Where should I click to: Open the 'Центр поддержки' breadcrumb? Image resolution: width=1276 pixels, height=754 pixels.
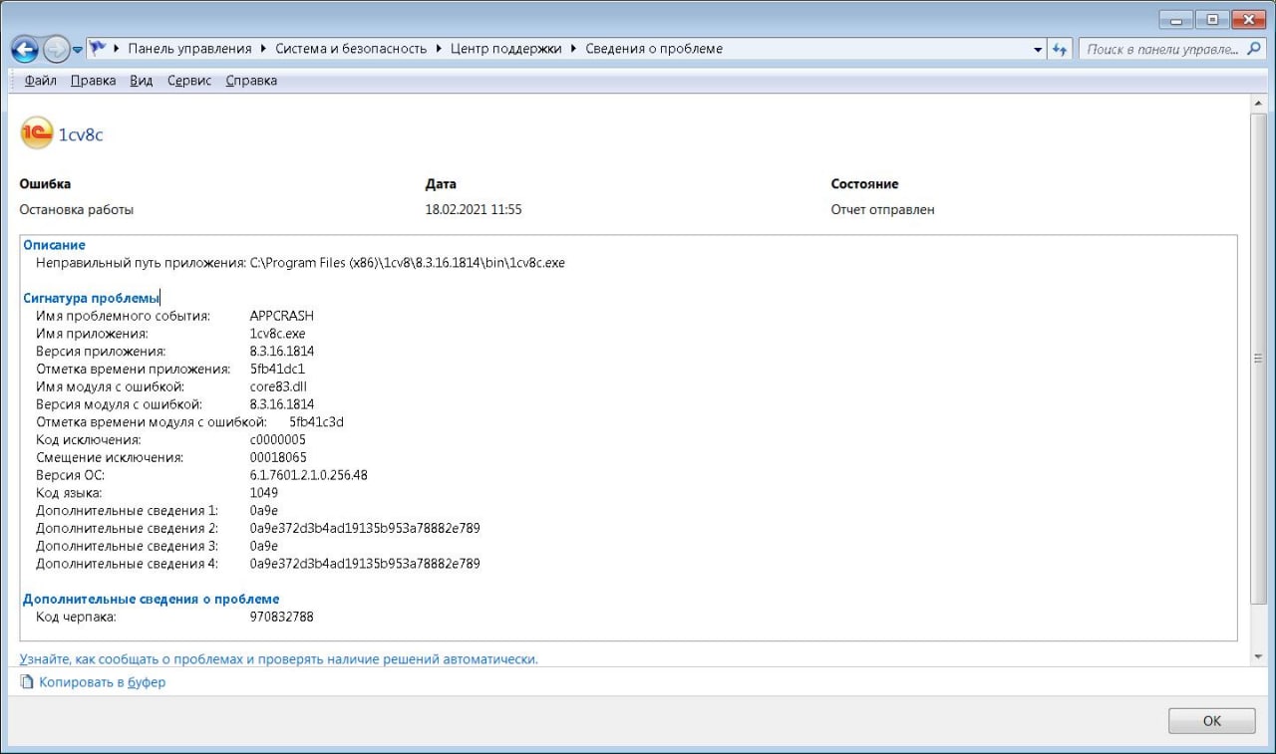(x=505, y=49)
